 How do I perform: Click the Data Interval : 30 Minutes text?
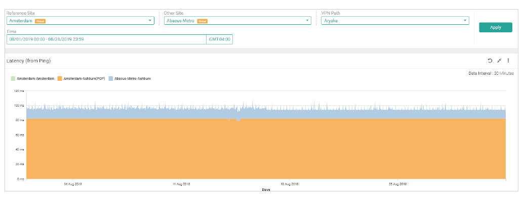pos(491,73)
